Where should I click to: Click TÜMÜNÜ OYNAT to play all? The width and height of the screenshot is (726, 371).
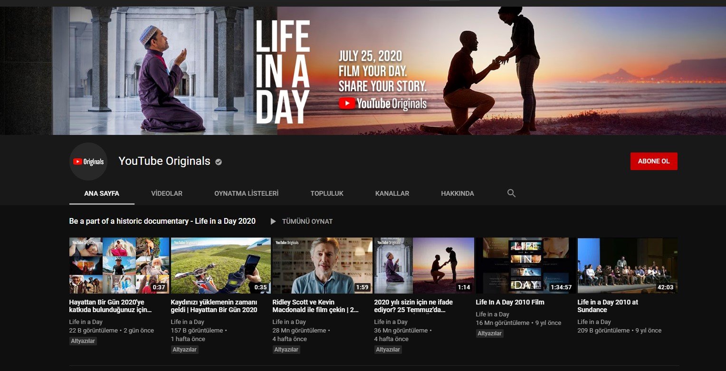click(307, 221)
